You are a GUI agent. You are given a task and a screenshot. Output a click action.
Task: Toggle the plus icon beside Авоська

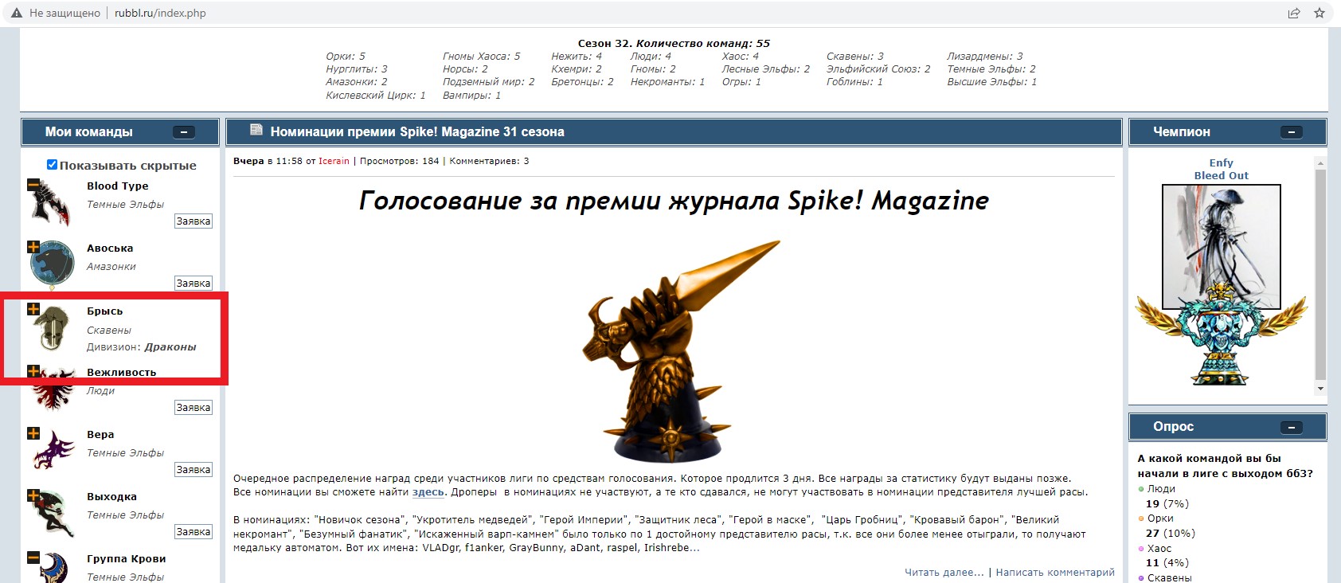33,247
